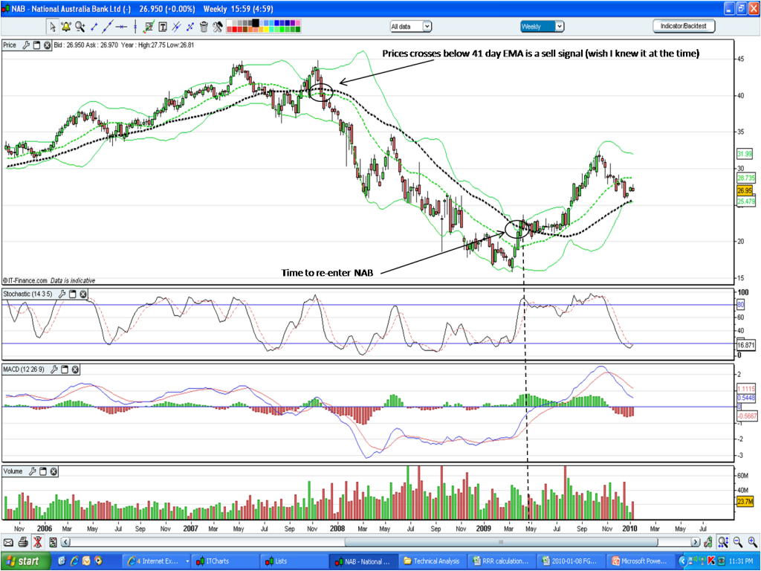
Task: Click the chart scrollbar thumb
Action: pyautogui.click(x=502, y=542)
